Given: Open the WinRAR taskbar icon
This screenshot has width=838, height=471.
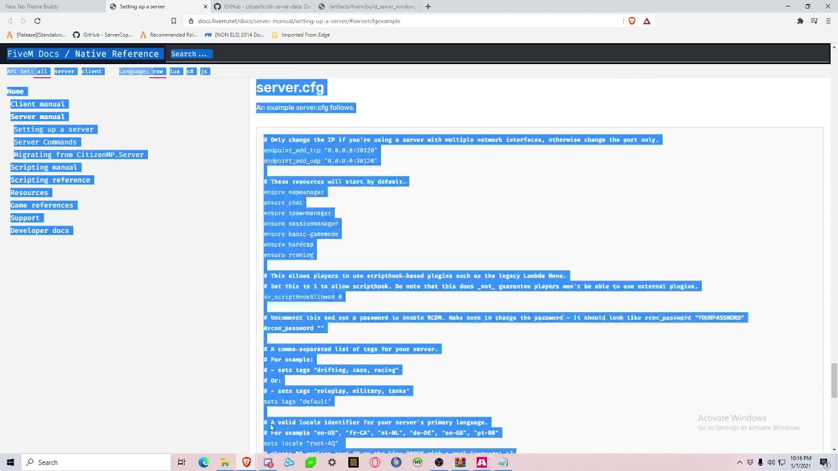Looking at the screenshot, I should point(460,462).
